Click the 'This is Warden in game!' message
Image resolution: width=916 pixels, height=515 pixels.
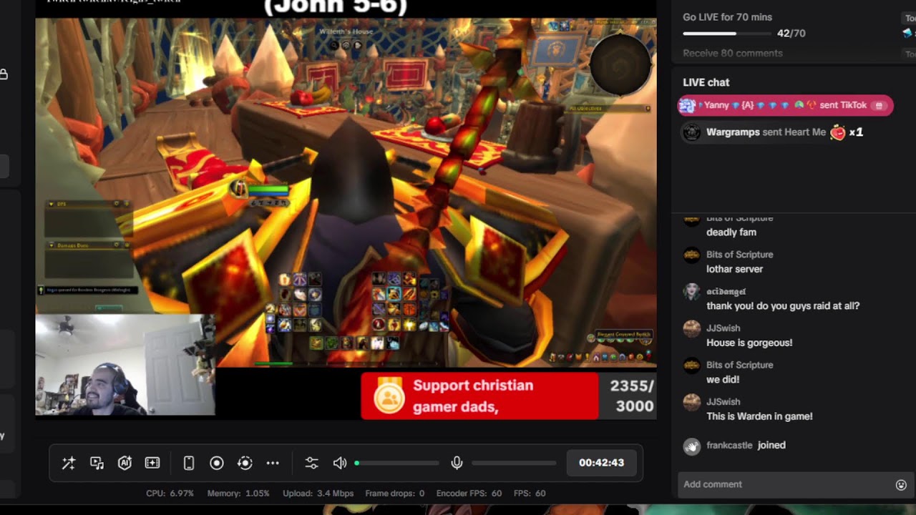[759, 416]
